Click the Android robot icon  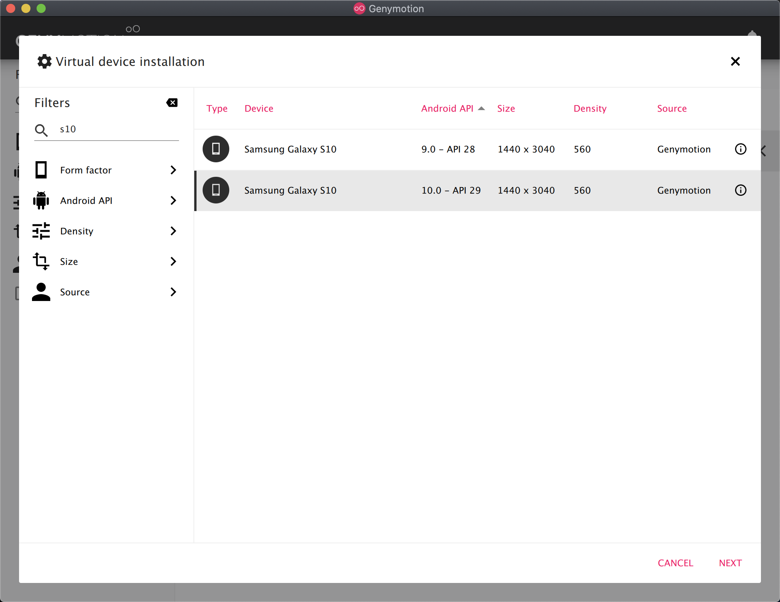[x=41, y=200]
